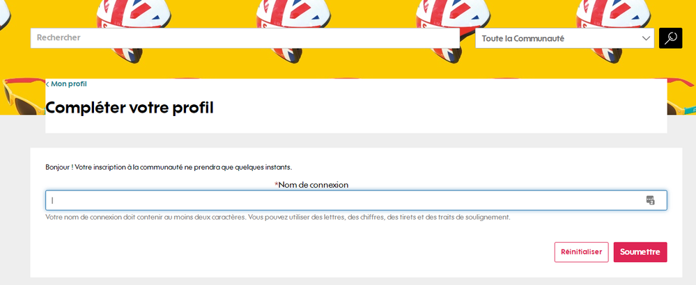Image resolution: width=696 pixels, height=285 pixels.
Task: Click the Bonjour welcome message text
Action: point(168,168)
